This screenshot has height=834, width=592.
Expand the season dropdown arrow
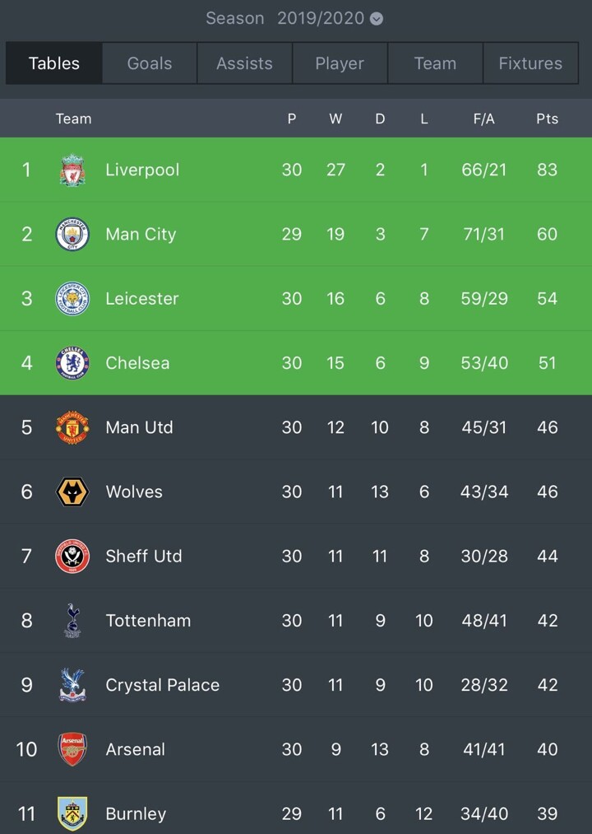tap(377, 19)
